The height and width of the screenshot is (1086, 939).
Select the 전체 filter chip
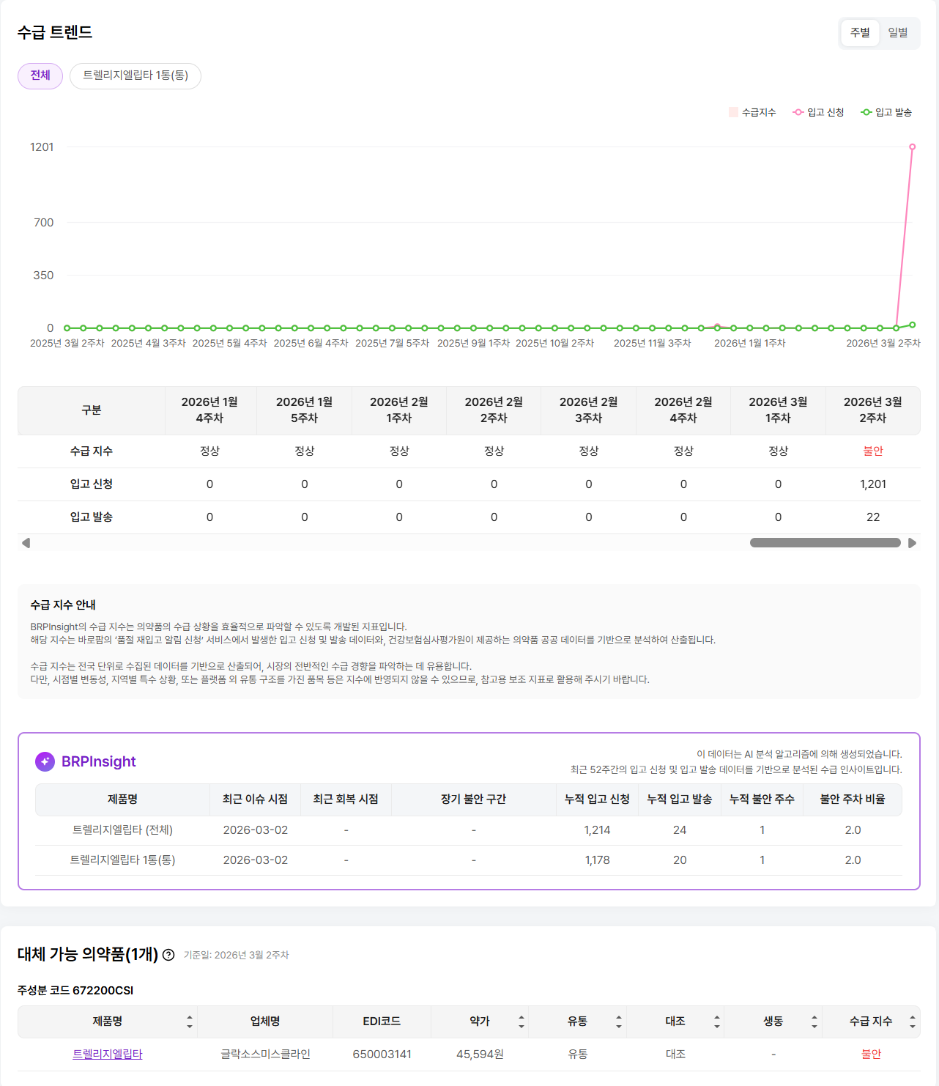pos(40,75)
